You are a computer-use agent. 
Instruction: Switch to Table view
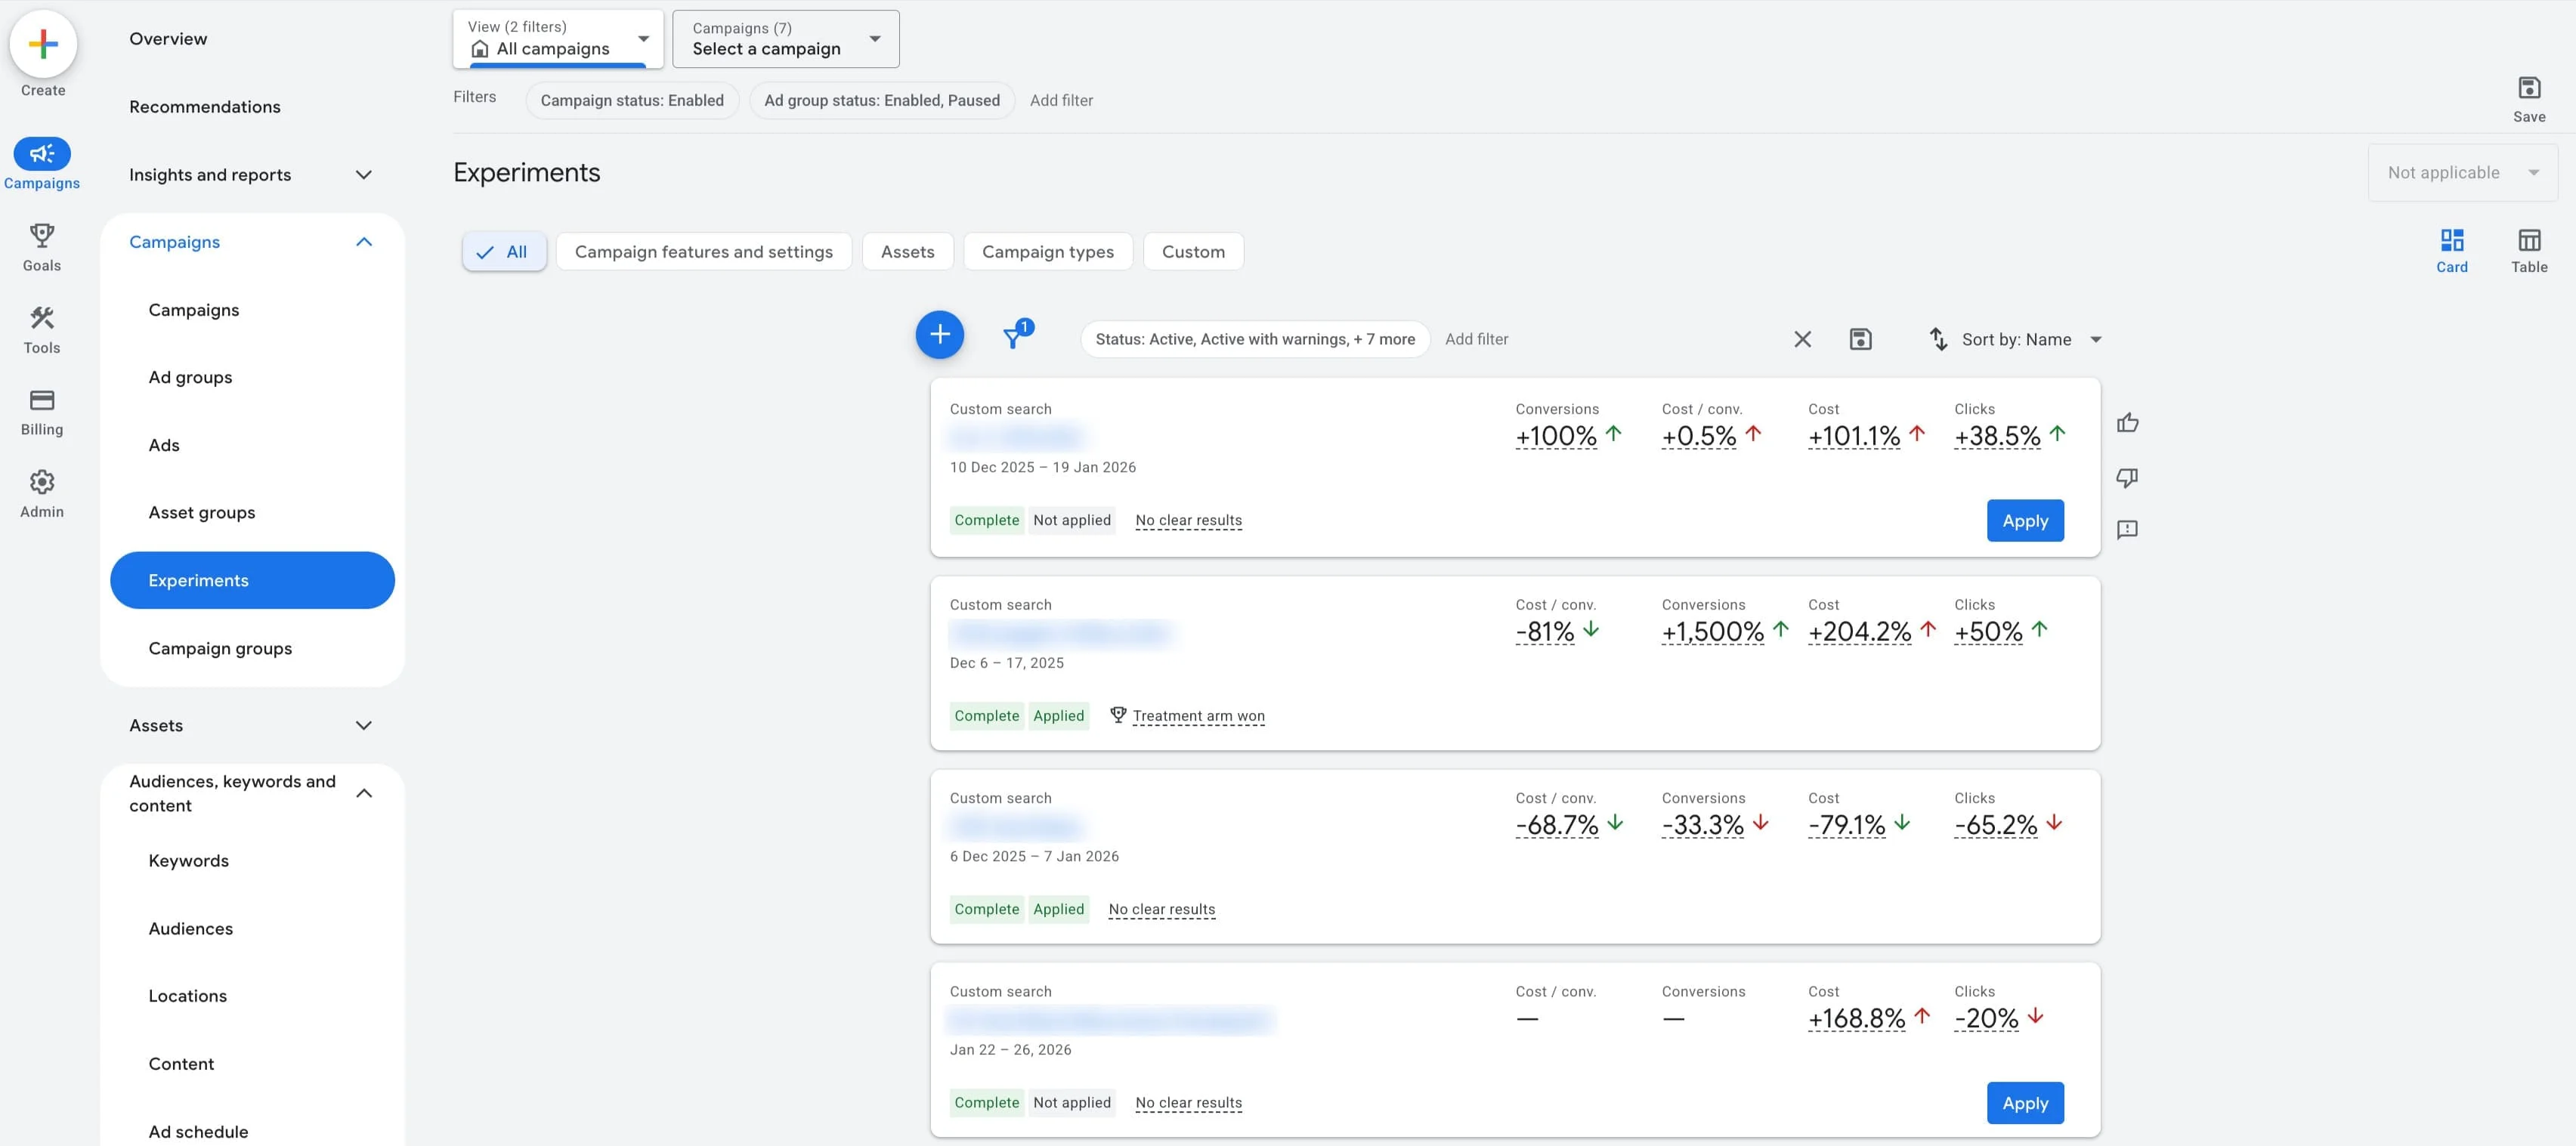tap(2528, 250)
